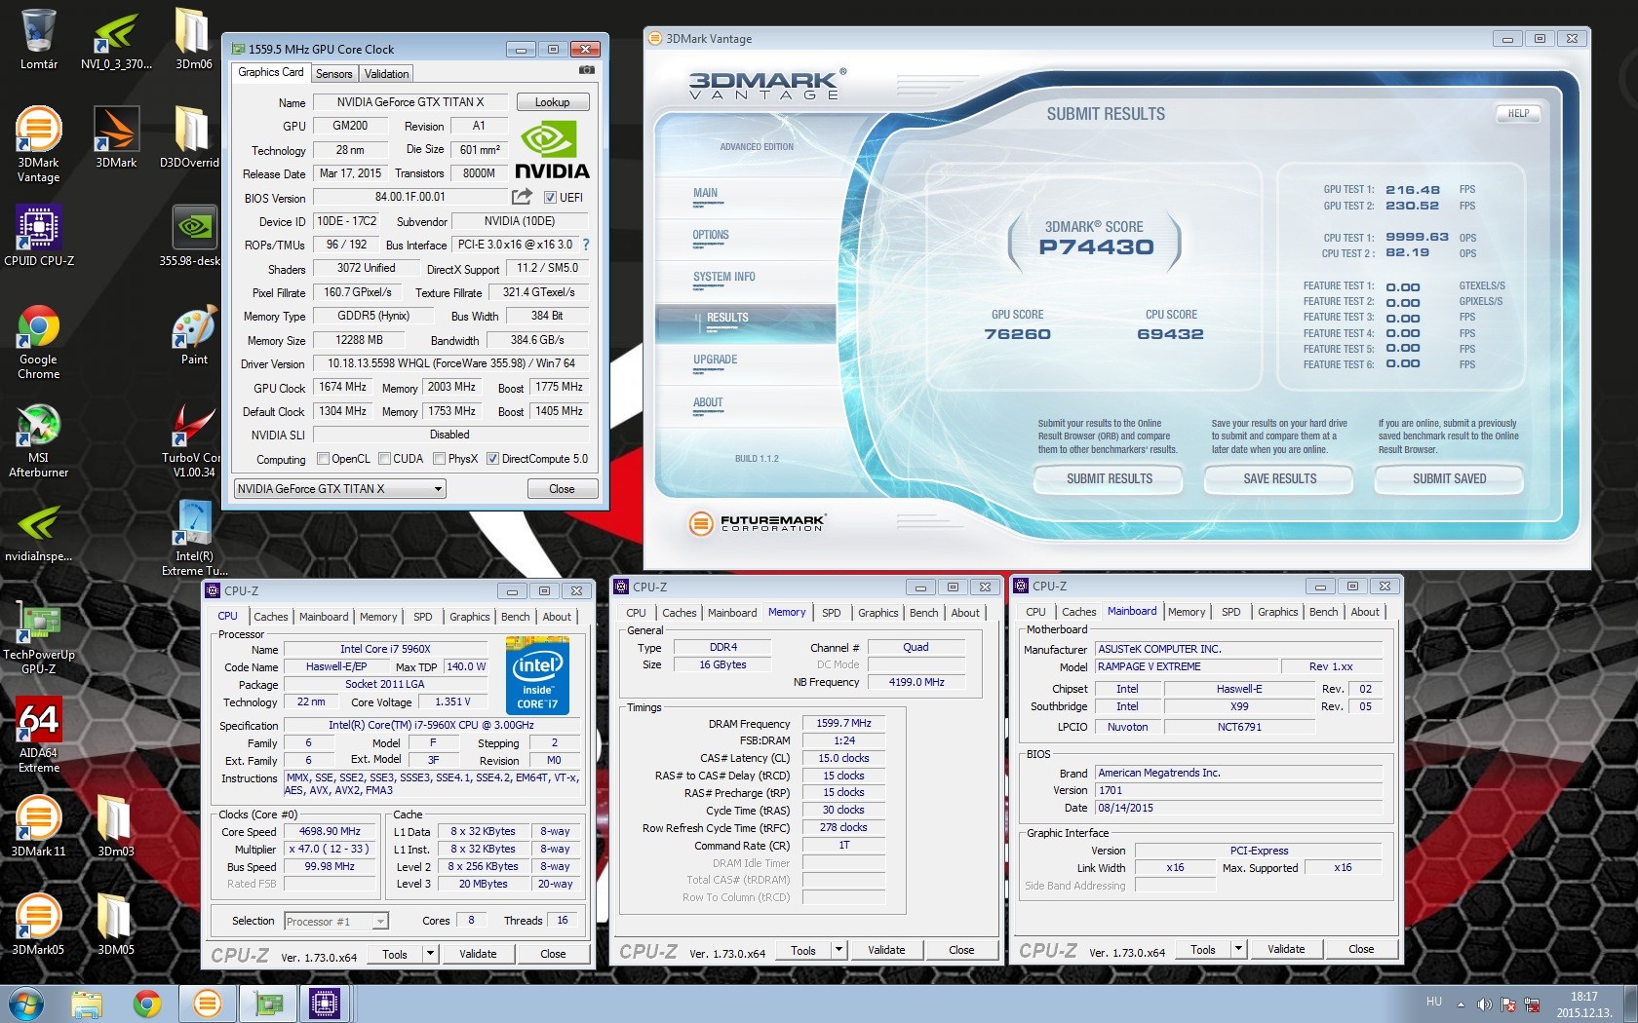Viewport: 1638px width, 1023px height.
Task: Expand the Tools arrow in the CPU-Z CPU window
Action: tap(430, 954)
